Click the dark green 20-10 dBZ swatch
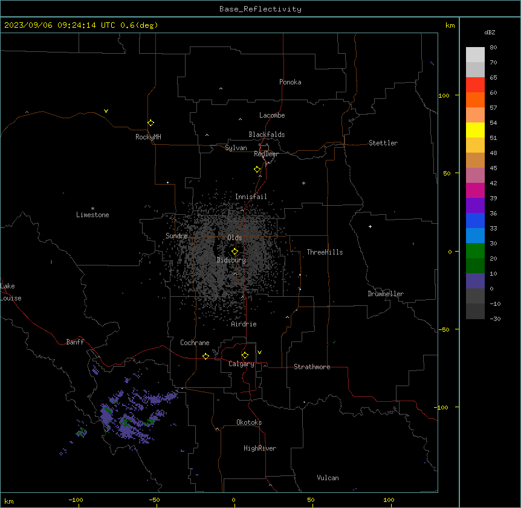 coord(475,265)
